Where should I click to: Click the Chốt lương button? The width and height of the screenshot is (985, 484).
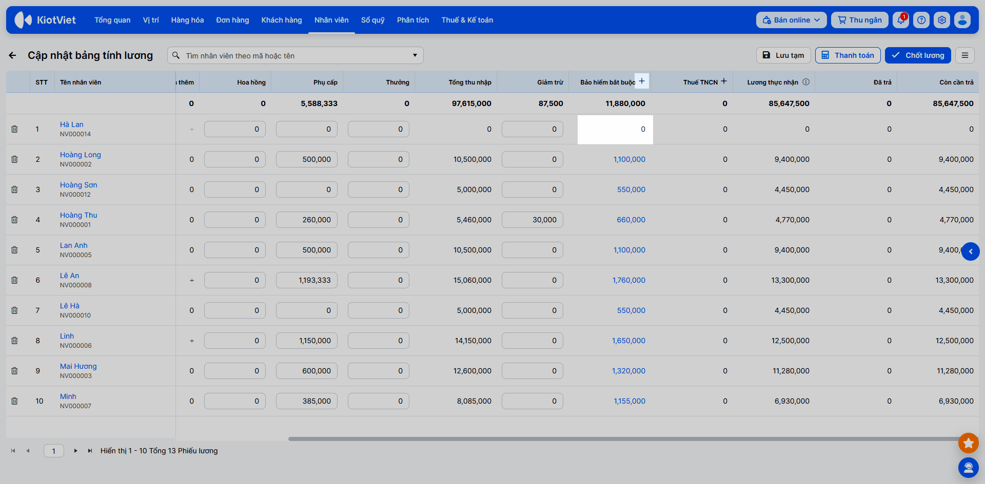[x=918, y=55]
